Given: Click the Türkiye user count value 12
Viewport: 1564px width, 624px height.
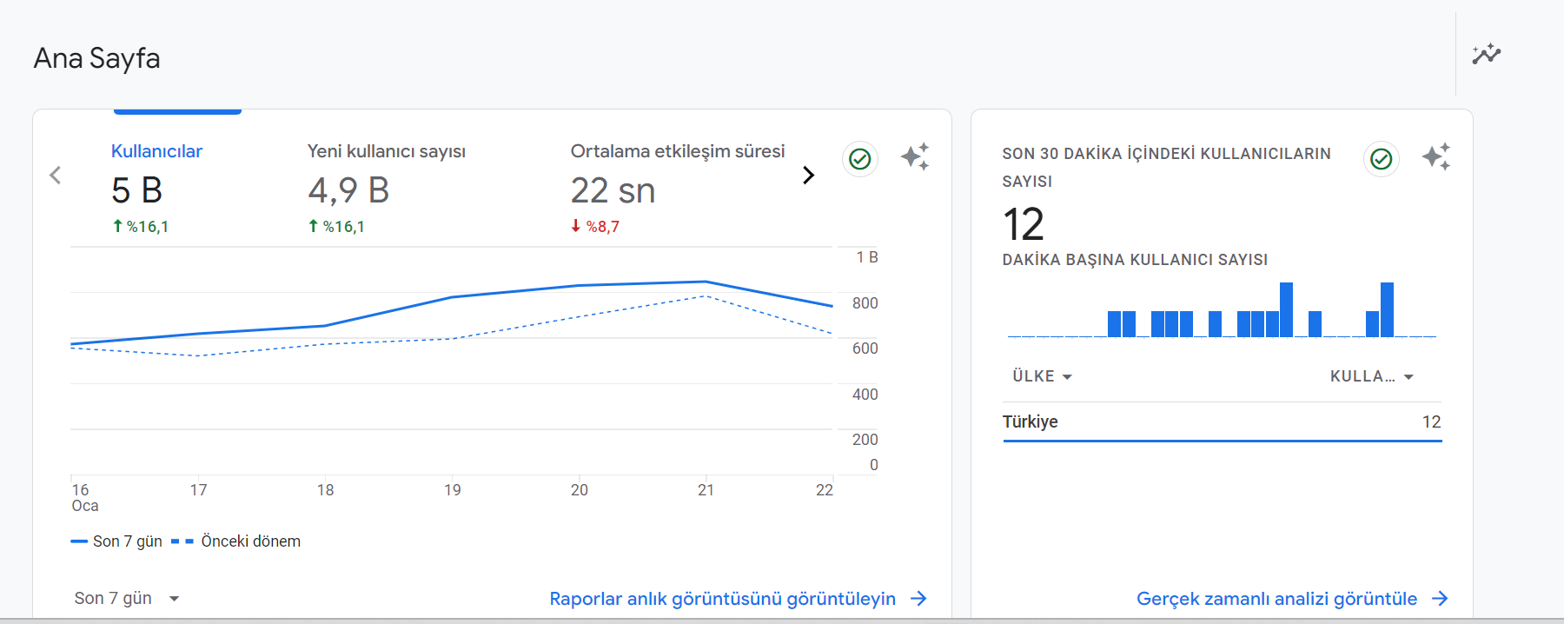Looking at the screenshot, I should 1431,422.
